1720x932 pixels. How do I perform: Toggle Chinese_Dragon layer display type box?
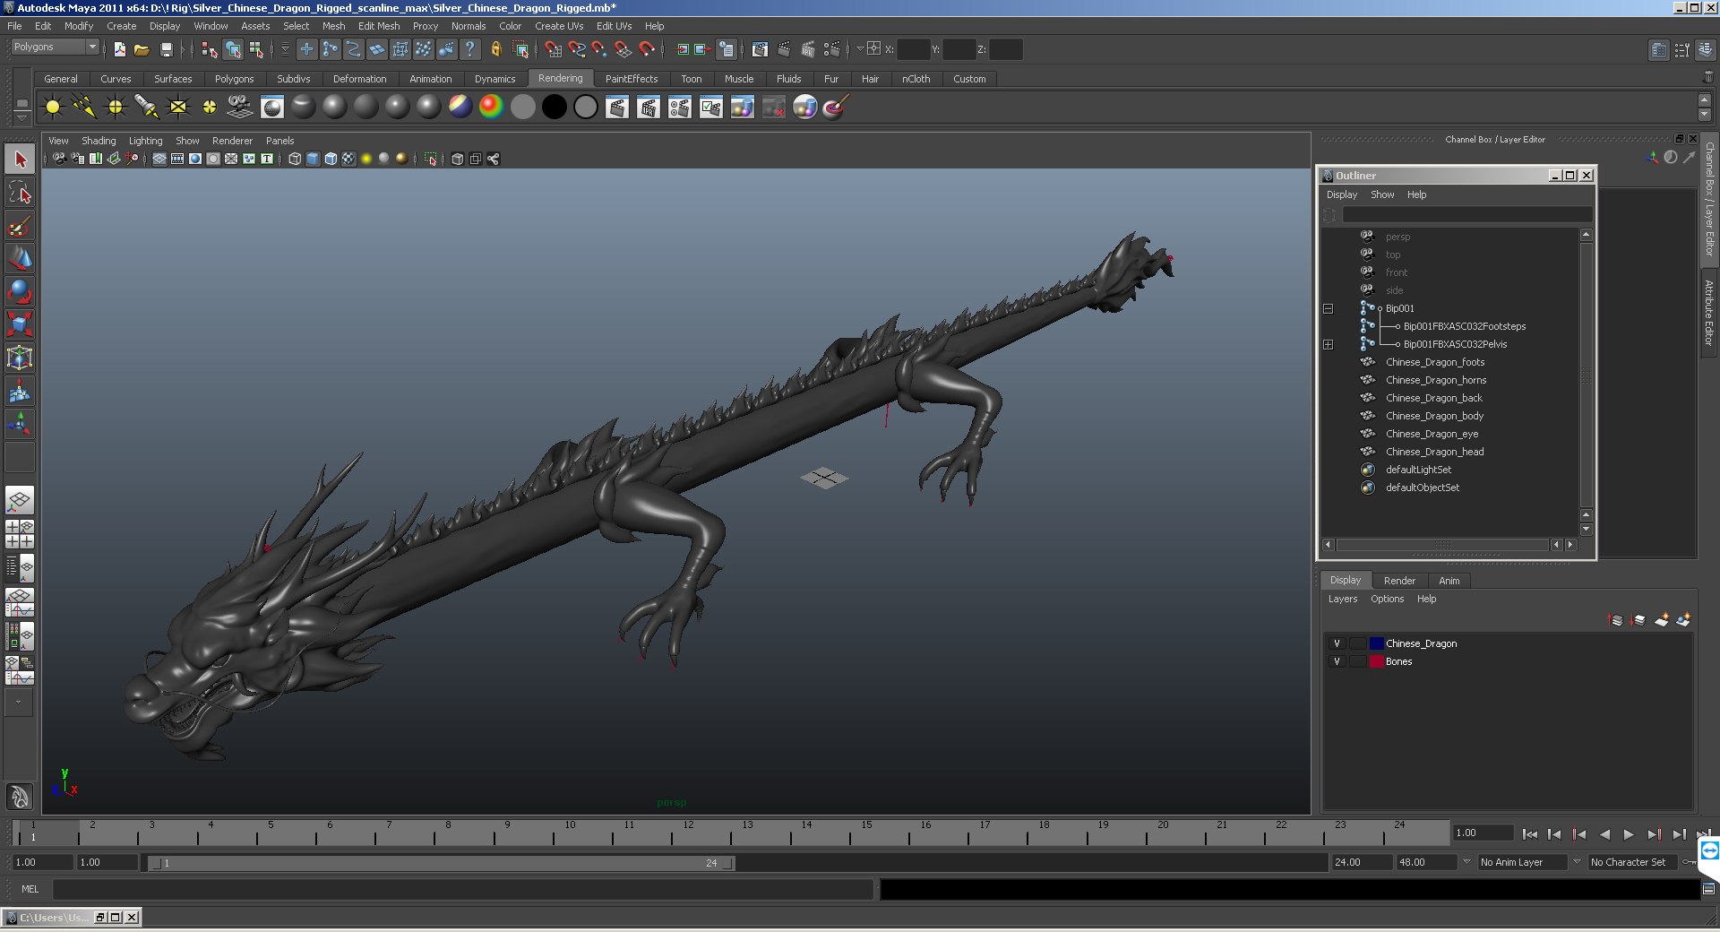pyautogui.click(x=1358, y=643)
